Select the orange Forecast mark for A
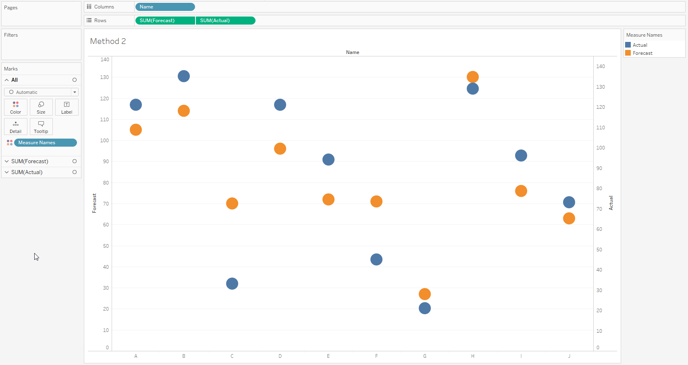688x365 pixels. coord(136,130)
